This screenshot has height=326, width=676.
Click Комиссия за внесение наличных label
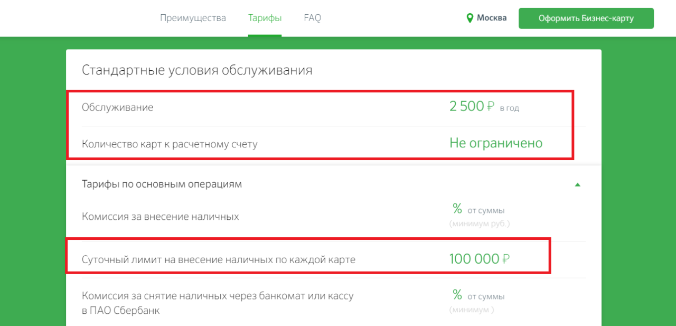point(160,217)
